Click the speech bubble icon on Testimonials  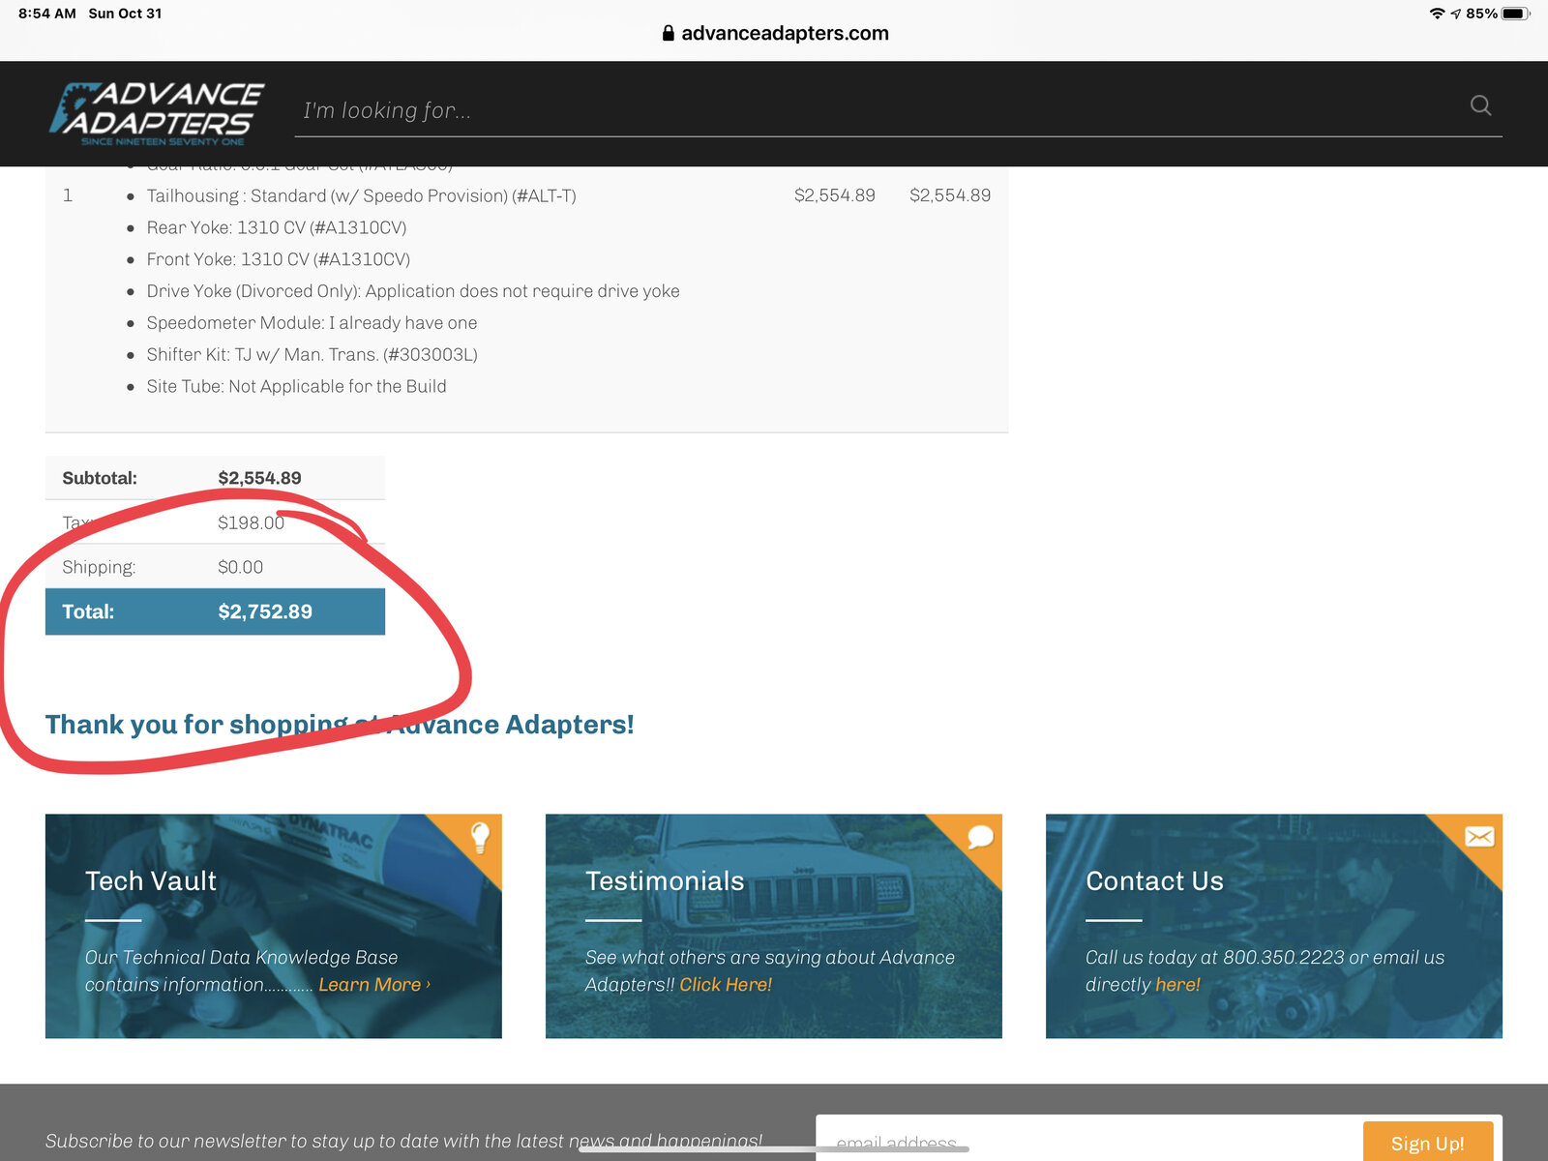point(980,837)
